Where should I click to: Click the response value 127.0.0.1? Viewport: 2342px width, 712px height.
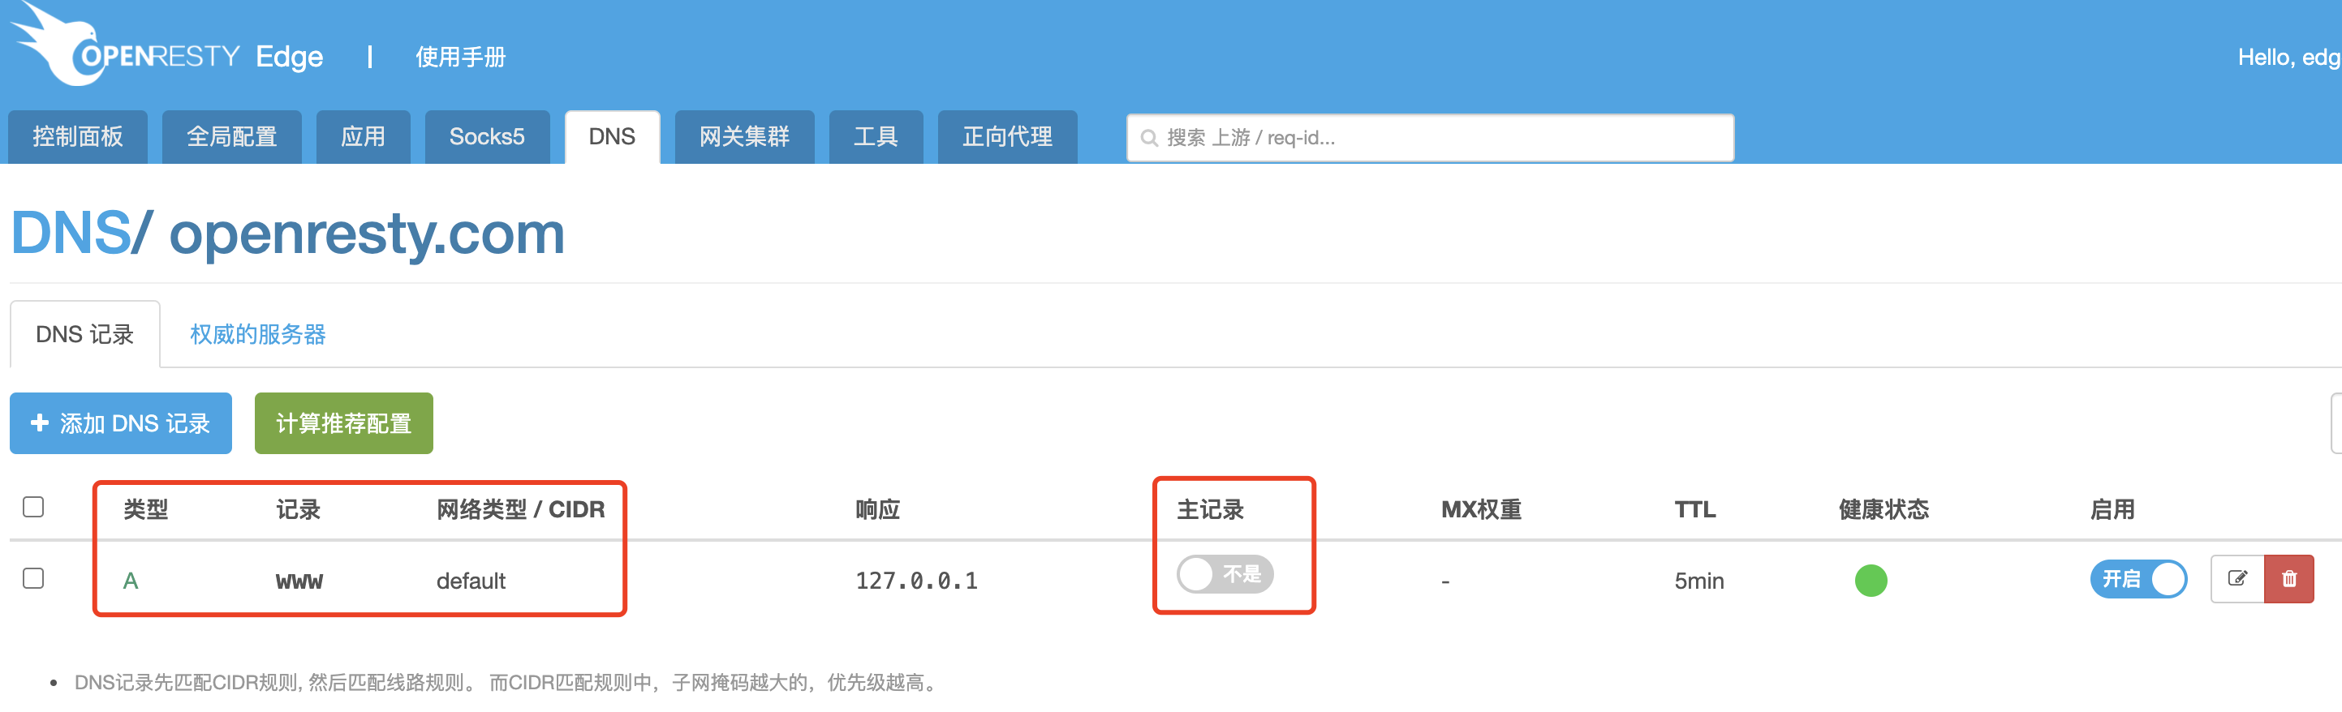[x=916, y=581]
